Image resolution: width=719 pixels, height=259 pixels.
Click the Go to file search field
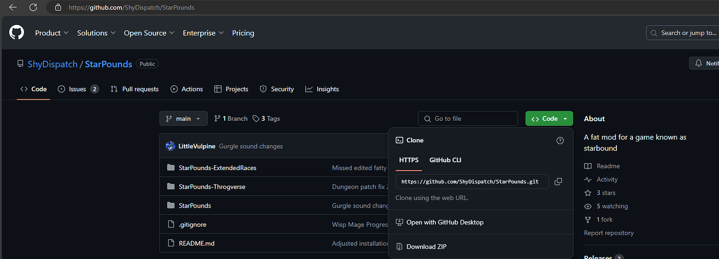coord(468,119)
